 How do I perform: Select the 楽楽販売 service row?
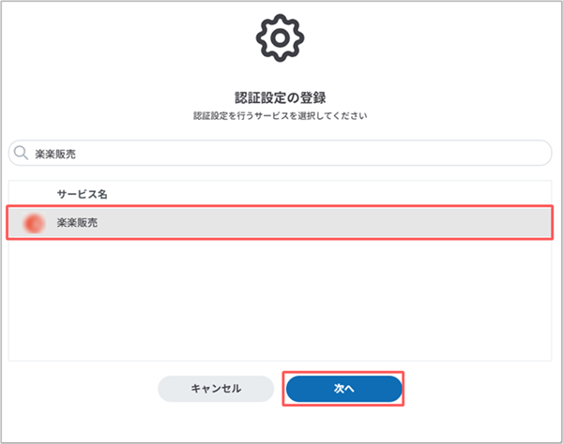[x=281, y=224]
